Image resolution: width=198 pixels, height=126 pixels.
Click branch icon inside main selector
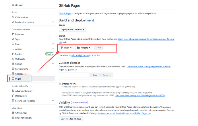click(x=62, y=48)
